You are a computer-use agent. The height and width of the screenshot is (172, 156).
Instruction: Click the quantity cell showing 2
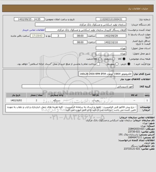point(36,100)
